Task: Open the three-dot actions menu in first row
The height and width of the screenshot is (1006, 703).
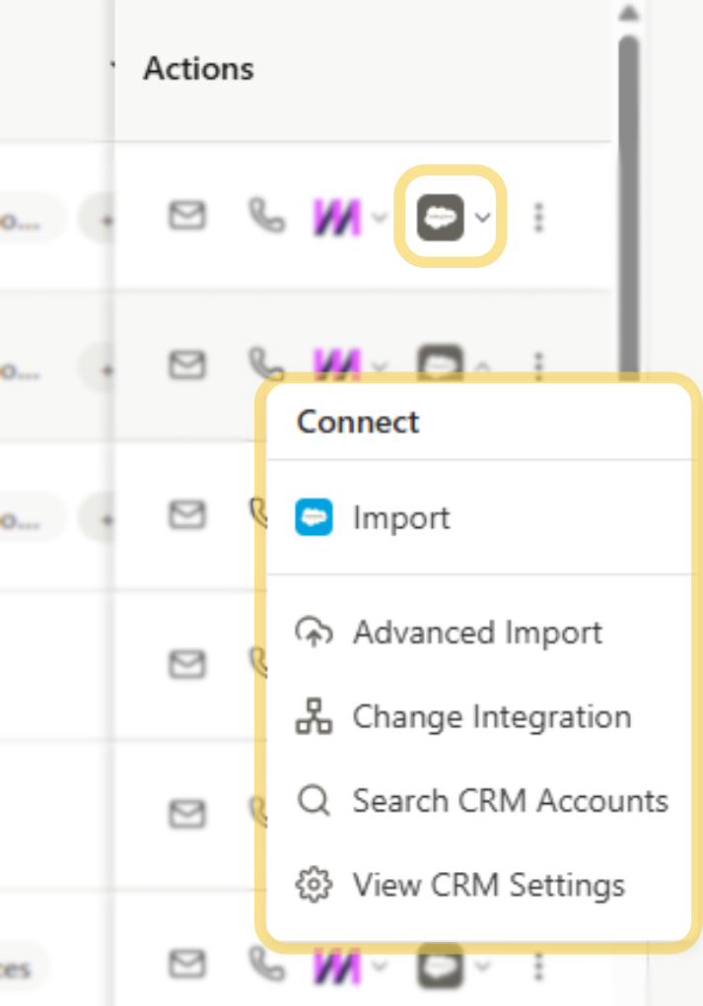Action: coord(540,218)
